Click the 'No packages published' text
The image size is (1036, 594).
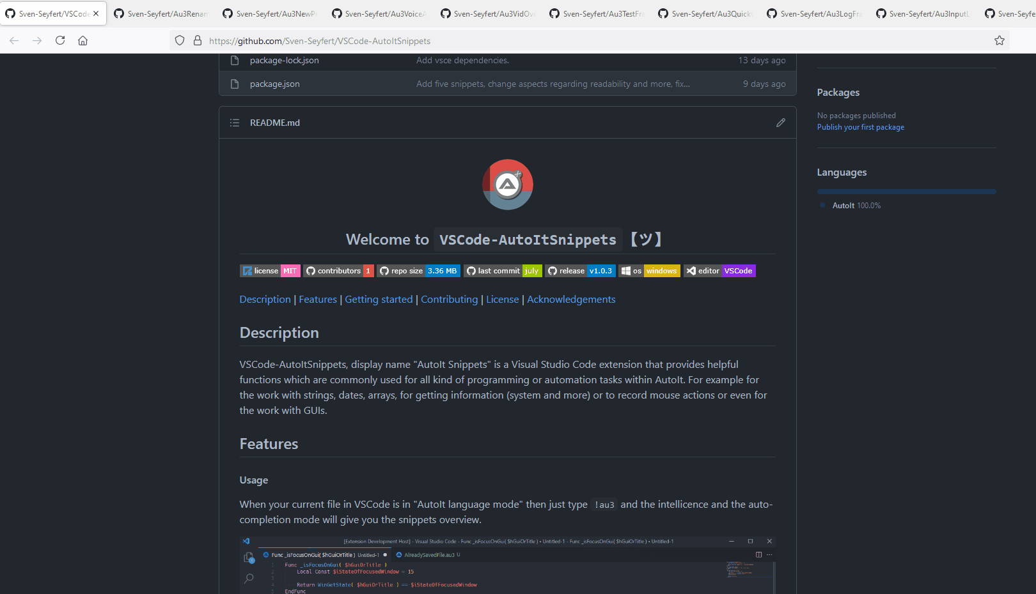coord(856,116)
